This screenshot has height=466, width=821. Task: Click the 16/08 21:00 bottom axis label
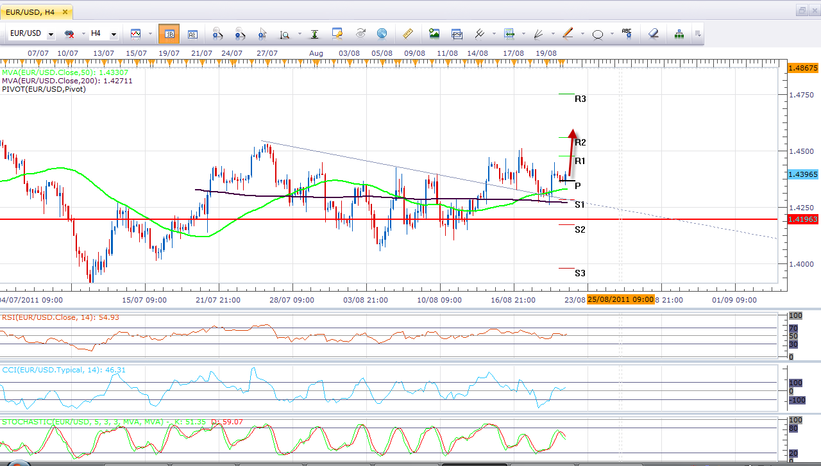pyautogui.click(x=512, y=300)
